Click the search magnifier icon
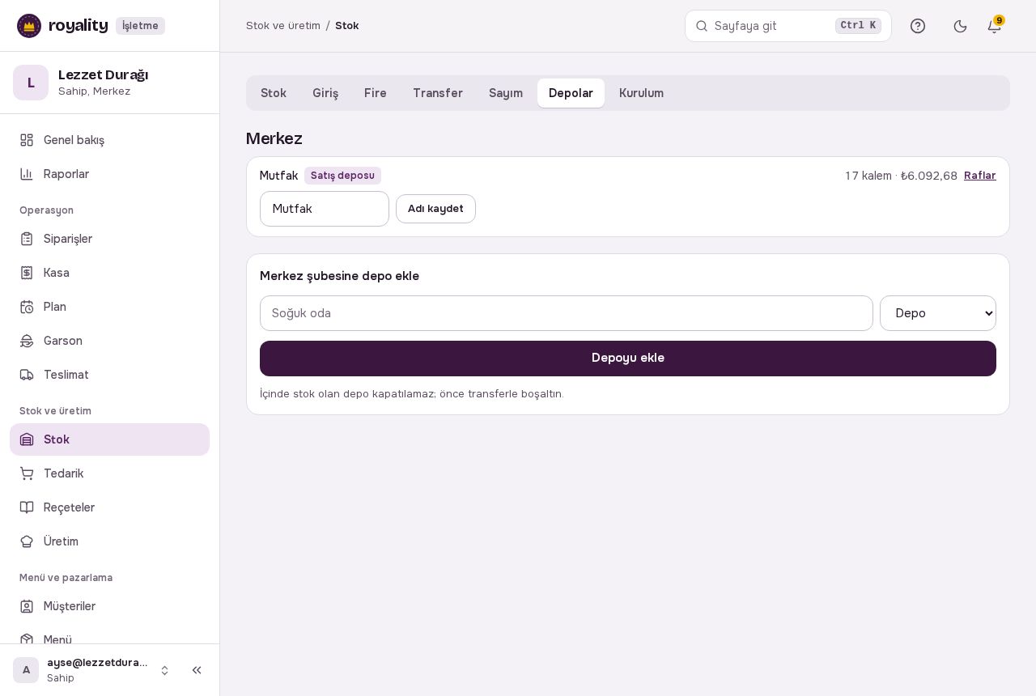1036x696 pixels. tap(702, 26)
